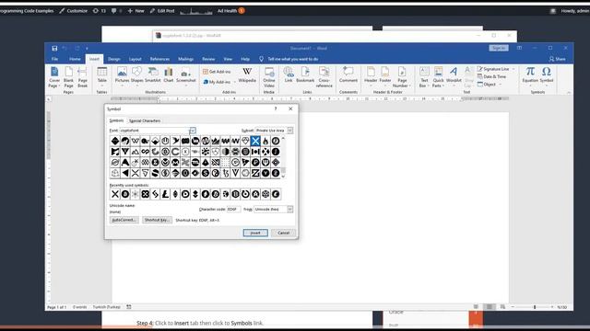Open the Layout tab

coord(136,59)
